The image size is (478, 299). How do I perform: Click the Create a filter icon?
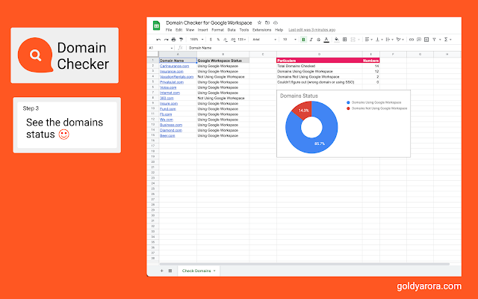point(434,40)
